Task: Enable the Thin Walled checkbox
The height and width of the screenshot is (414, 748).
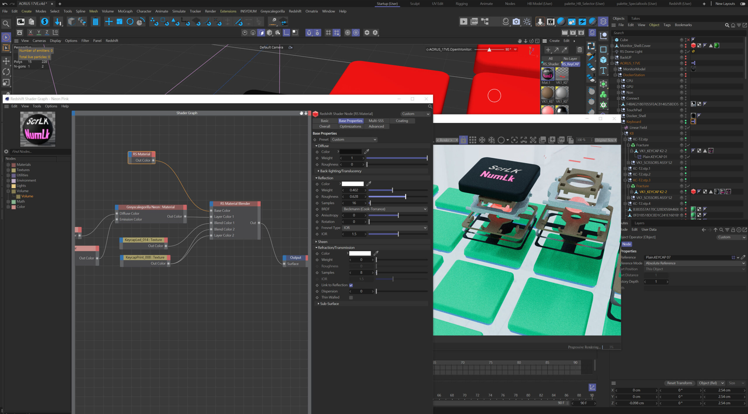Action: [351, 297]
